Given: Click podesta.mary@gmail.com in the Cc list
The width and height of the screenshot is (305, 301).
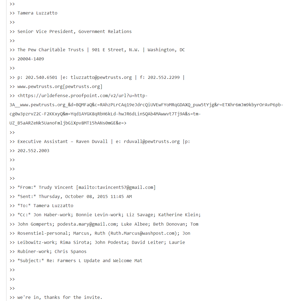Looking at the screenshot, I should (x=88, y=224).
